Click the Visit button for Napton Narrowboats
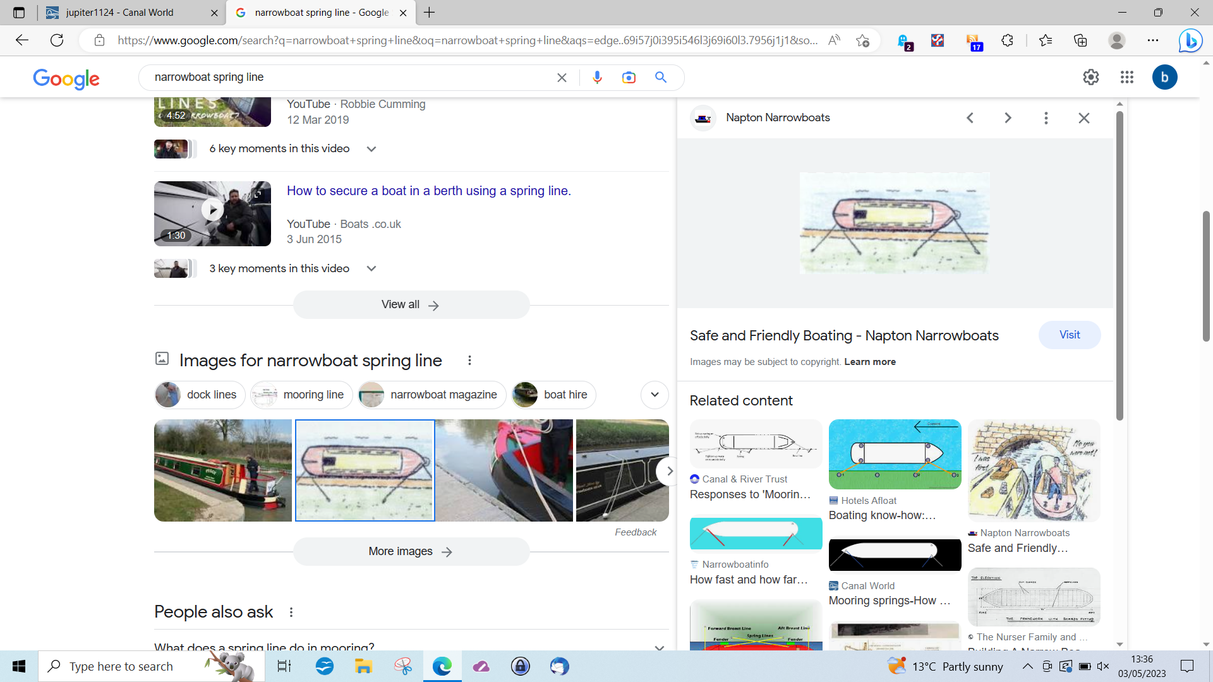 click(x=1069, y=335)
